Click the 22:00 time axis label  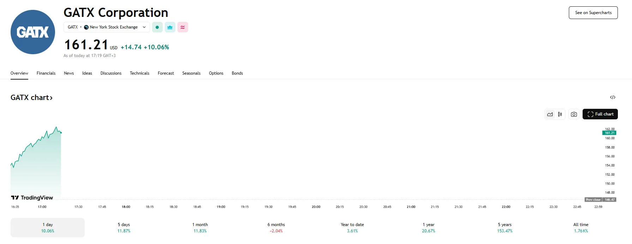tap(506, 207)
